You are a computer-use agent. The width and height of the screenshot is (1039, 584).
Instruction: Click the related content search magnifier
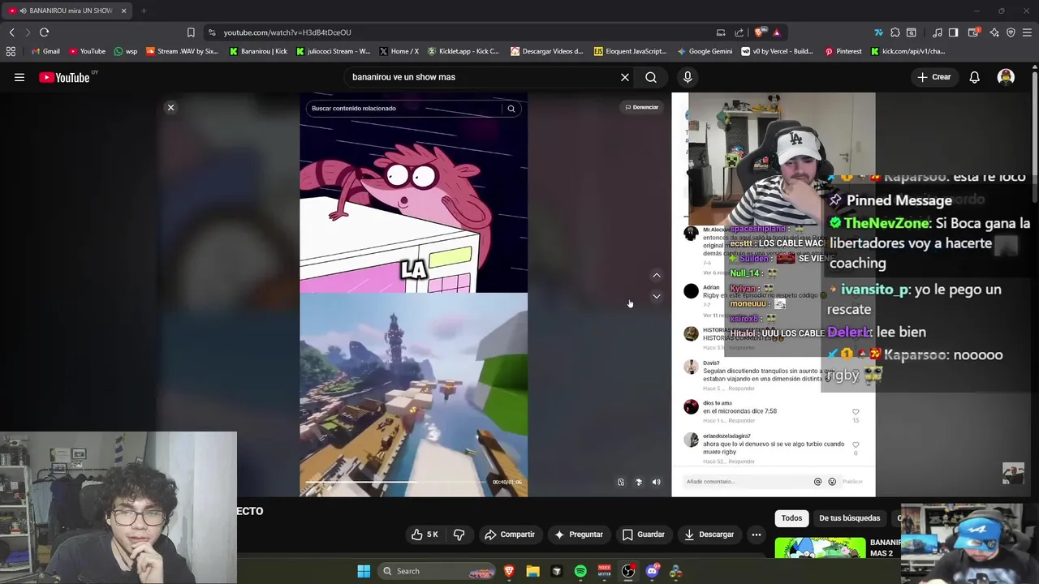coord(511,108)
